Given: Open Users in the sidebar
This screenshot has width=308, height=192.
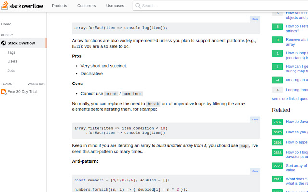Looking at the screenshot, I should point(13,61).
